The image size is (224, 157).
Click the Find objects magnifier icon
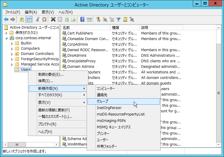(125, 19)
